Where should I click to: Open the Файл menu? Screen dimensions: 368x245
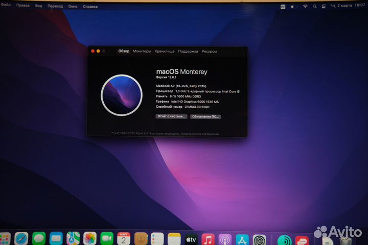pyautogui.click(x=6, y=5)
